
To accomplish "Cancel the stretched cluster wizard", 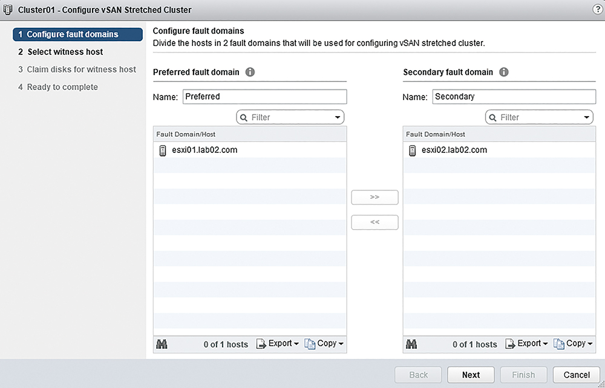I will [577, 375].
